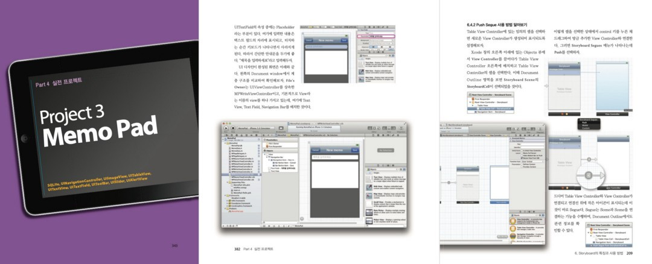The width and height of the screenshot is (652, 264).
Task: Collapse the Products group triangle
Action: (225, 209)
